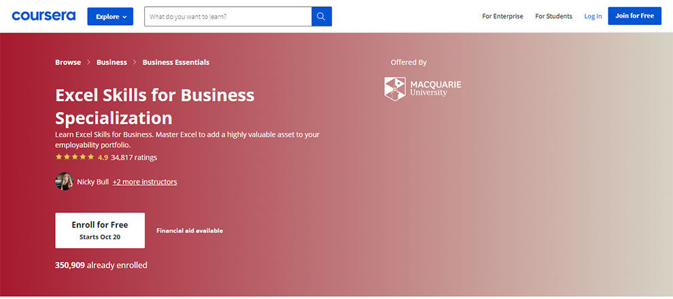Click the magnifying glass search button
This screenshot has height=299, width=673.
click(322, 16)
